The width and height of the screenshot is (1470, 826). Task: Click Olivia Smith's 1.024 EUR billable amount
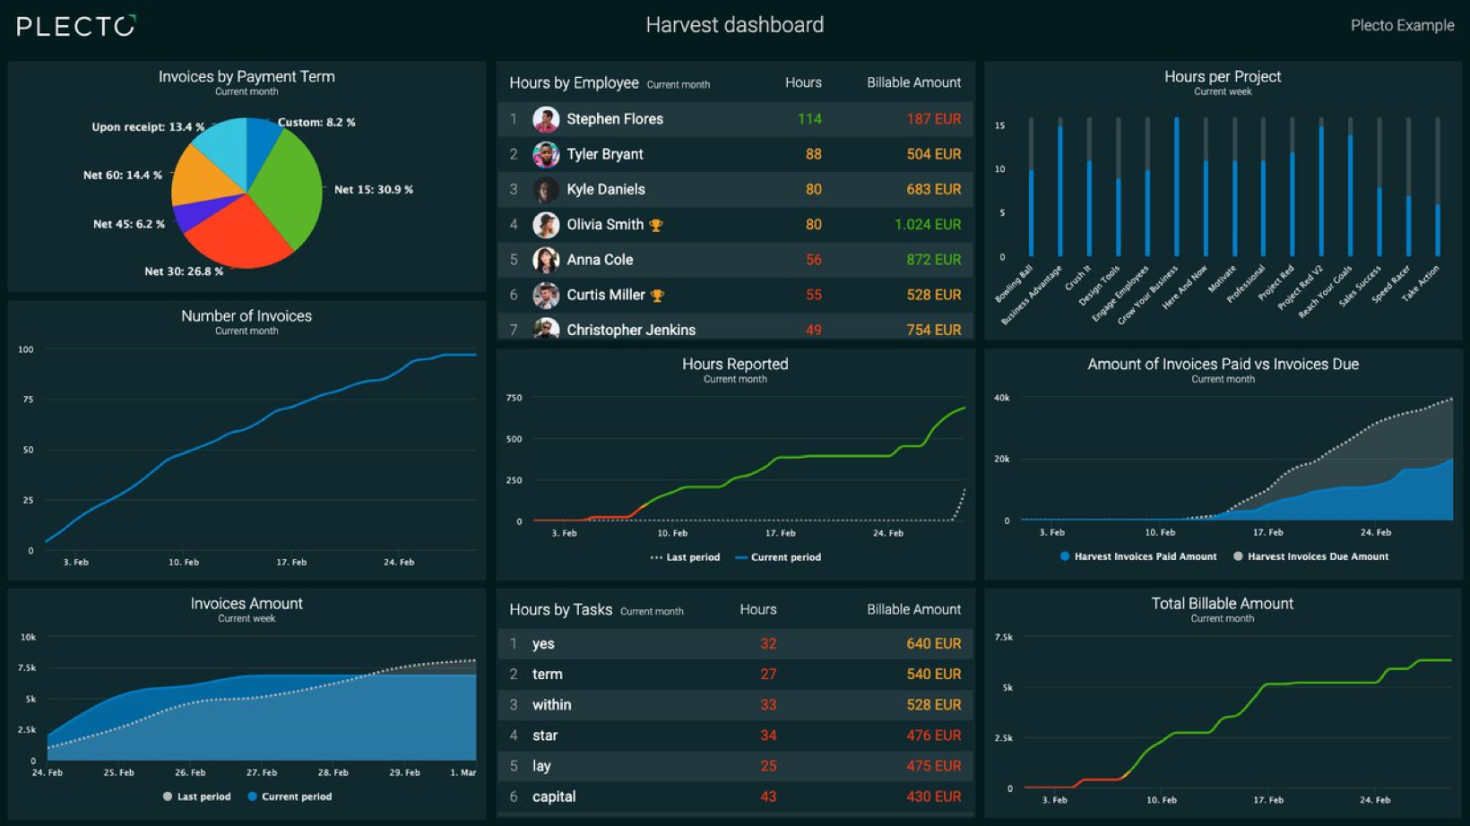(x=930, y=224)
